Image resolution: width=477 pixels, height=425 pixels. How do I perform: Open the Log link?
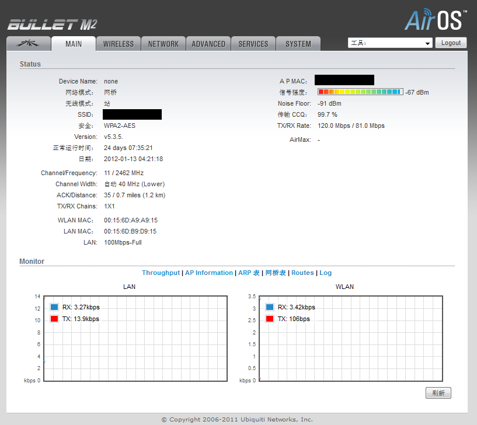[326, 273]
